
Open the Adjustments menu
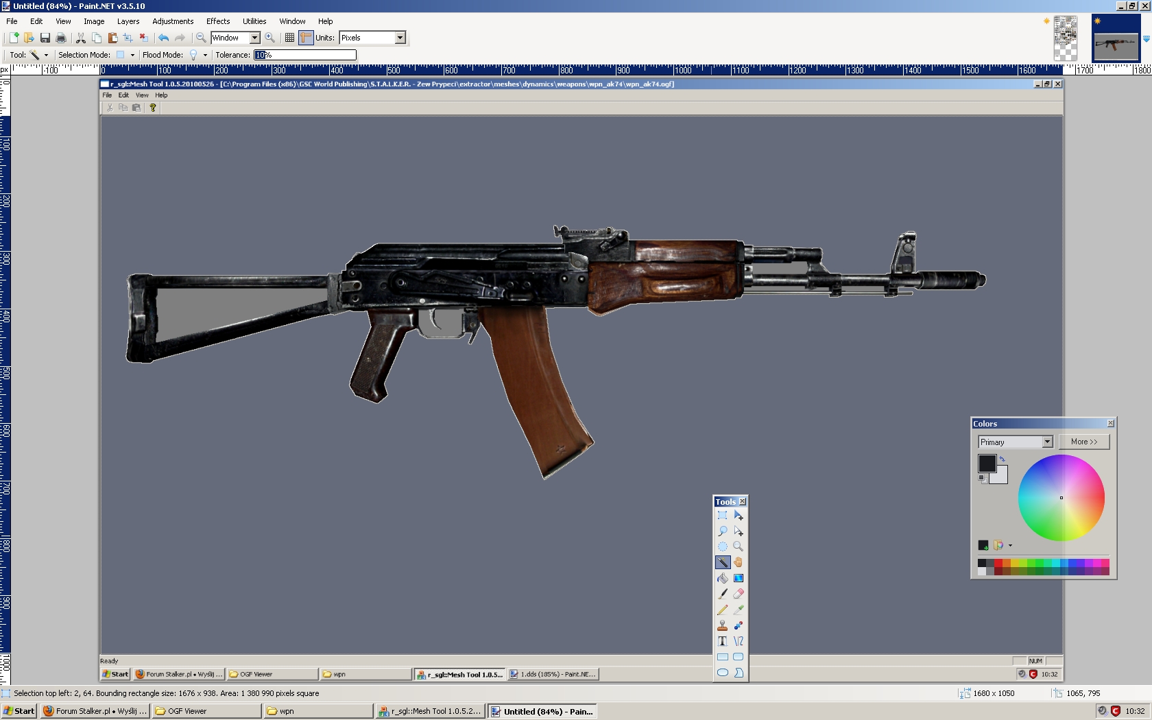173,21
